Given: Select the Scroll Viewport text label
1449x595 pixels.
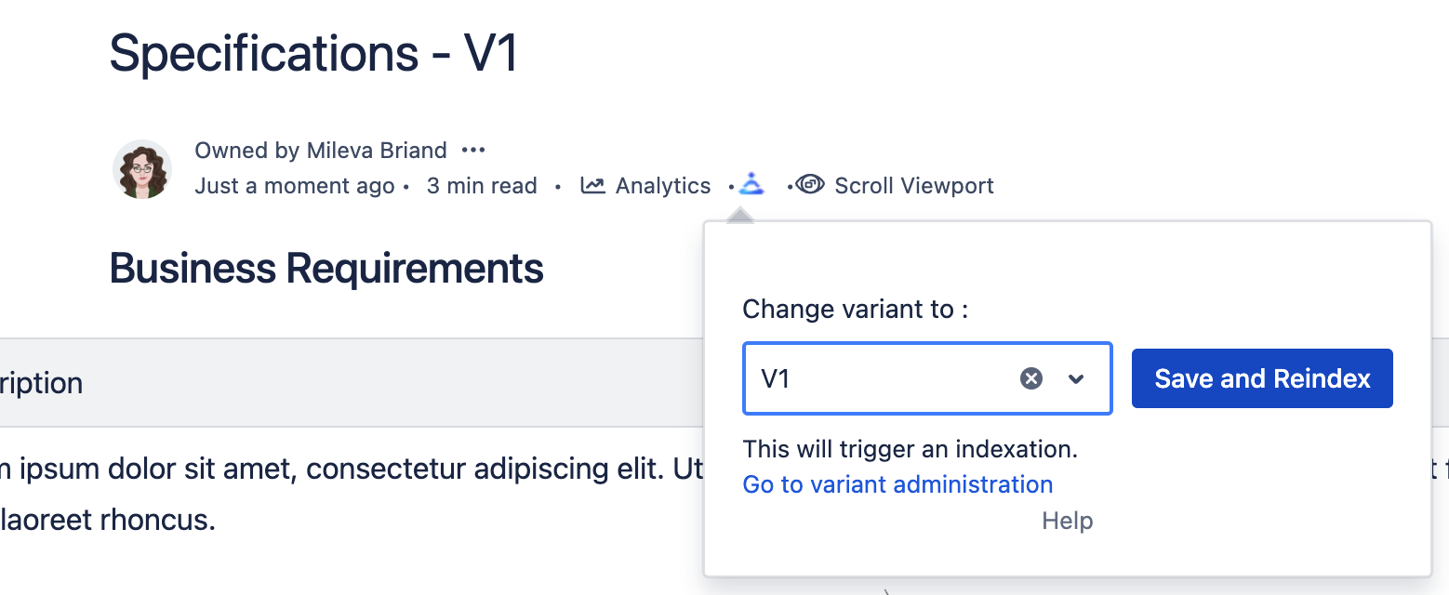Looking at the screenshot, I should [914, 186].
